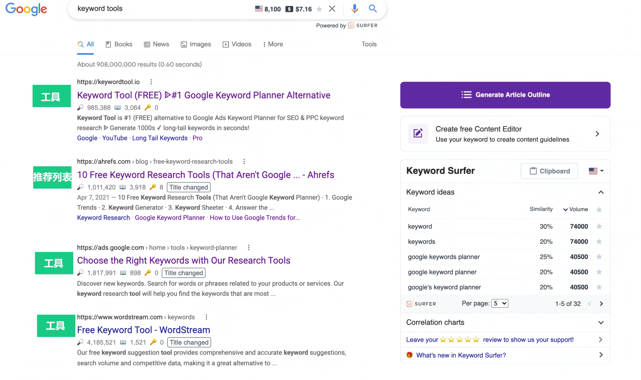
Task: Open the Pro sitelink under keywordtool.io
Action: [198, 138]
